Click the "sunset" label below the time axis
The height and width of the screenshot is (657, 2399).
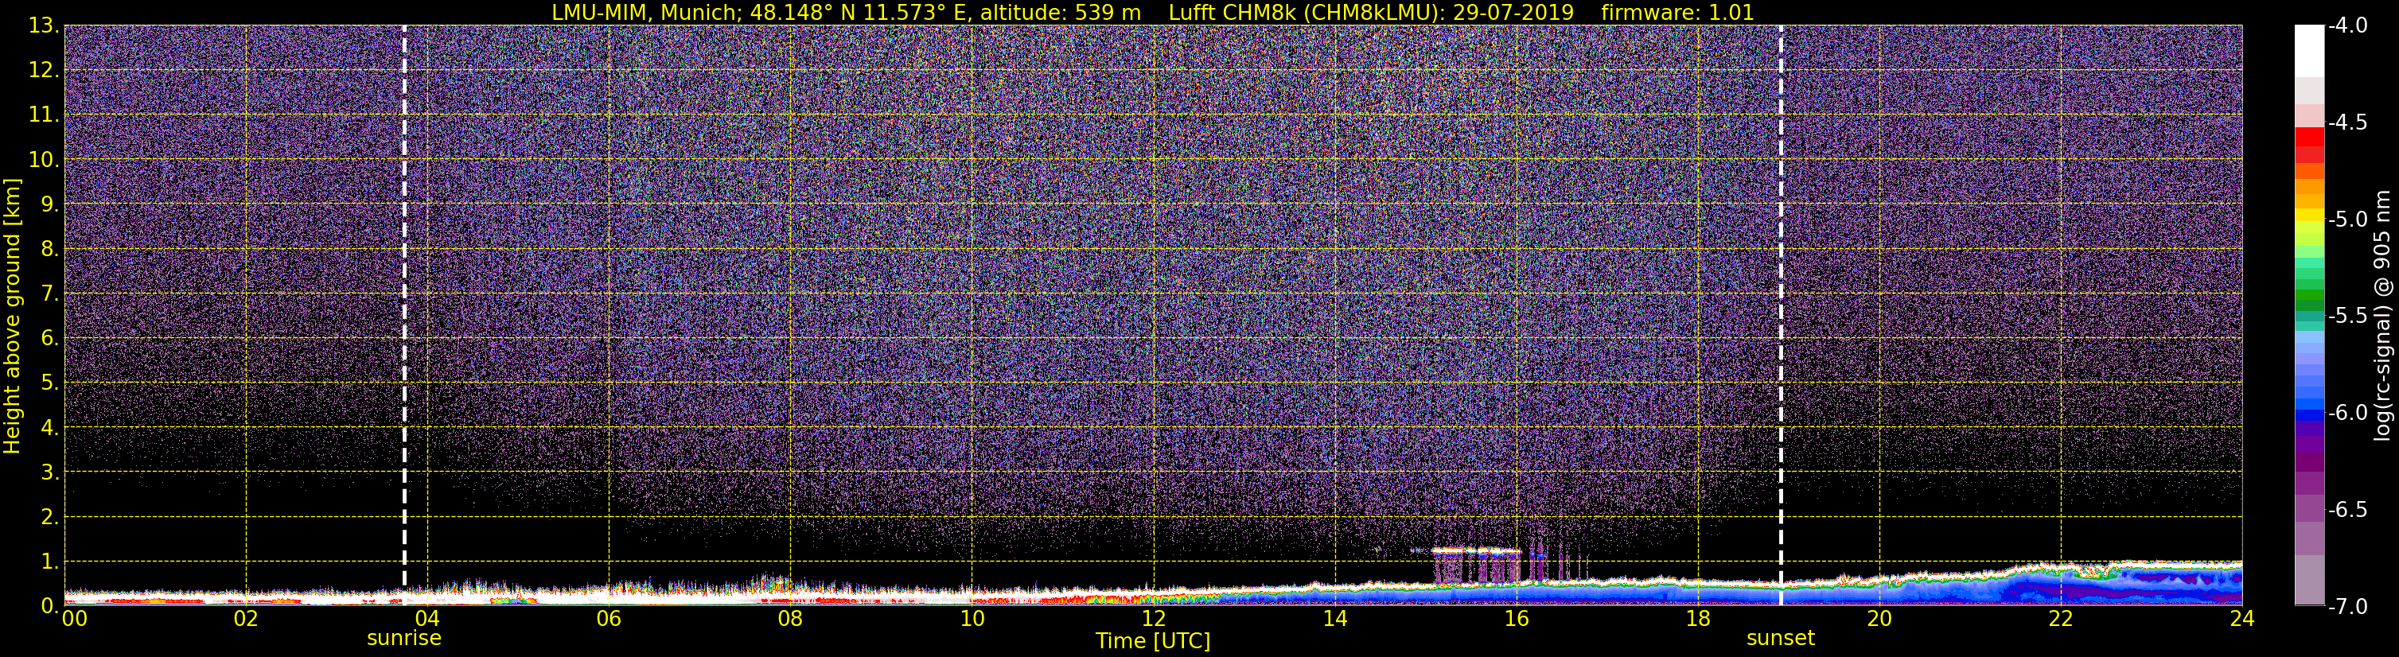pyautogui.click(x=1781, y=639)
